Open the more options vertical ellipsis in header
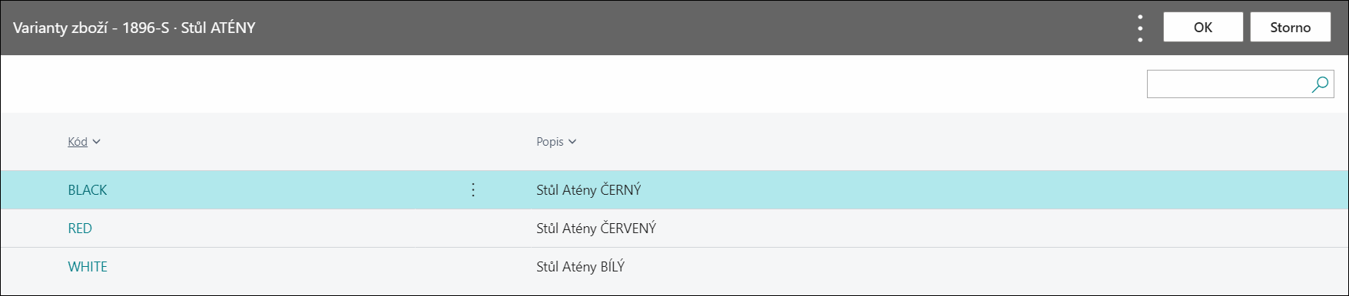This screenshot has height=296, width=1349. point(1140,28)
